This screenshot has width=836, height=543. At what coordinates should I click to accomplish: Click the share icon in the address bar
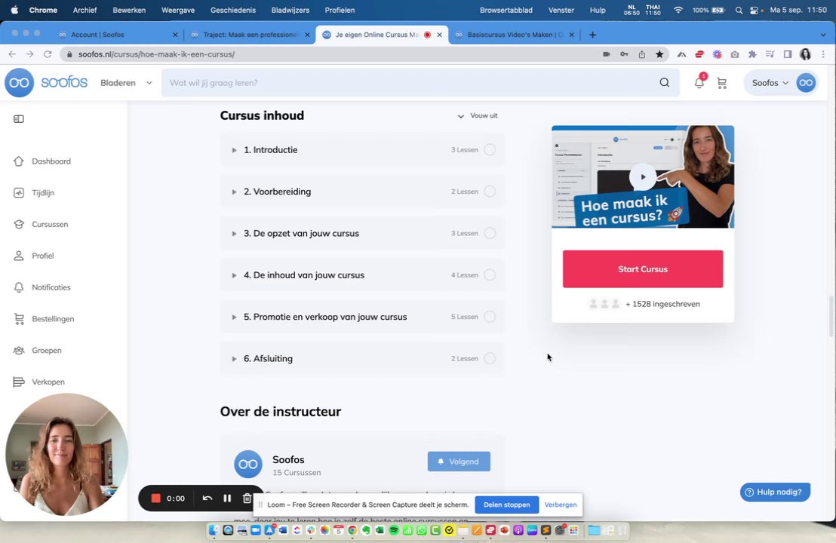pos(641,54)
